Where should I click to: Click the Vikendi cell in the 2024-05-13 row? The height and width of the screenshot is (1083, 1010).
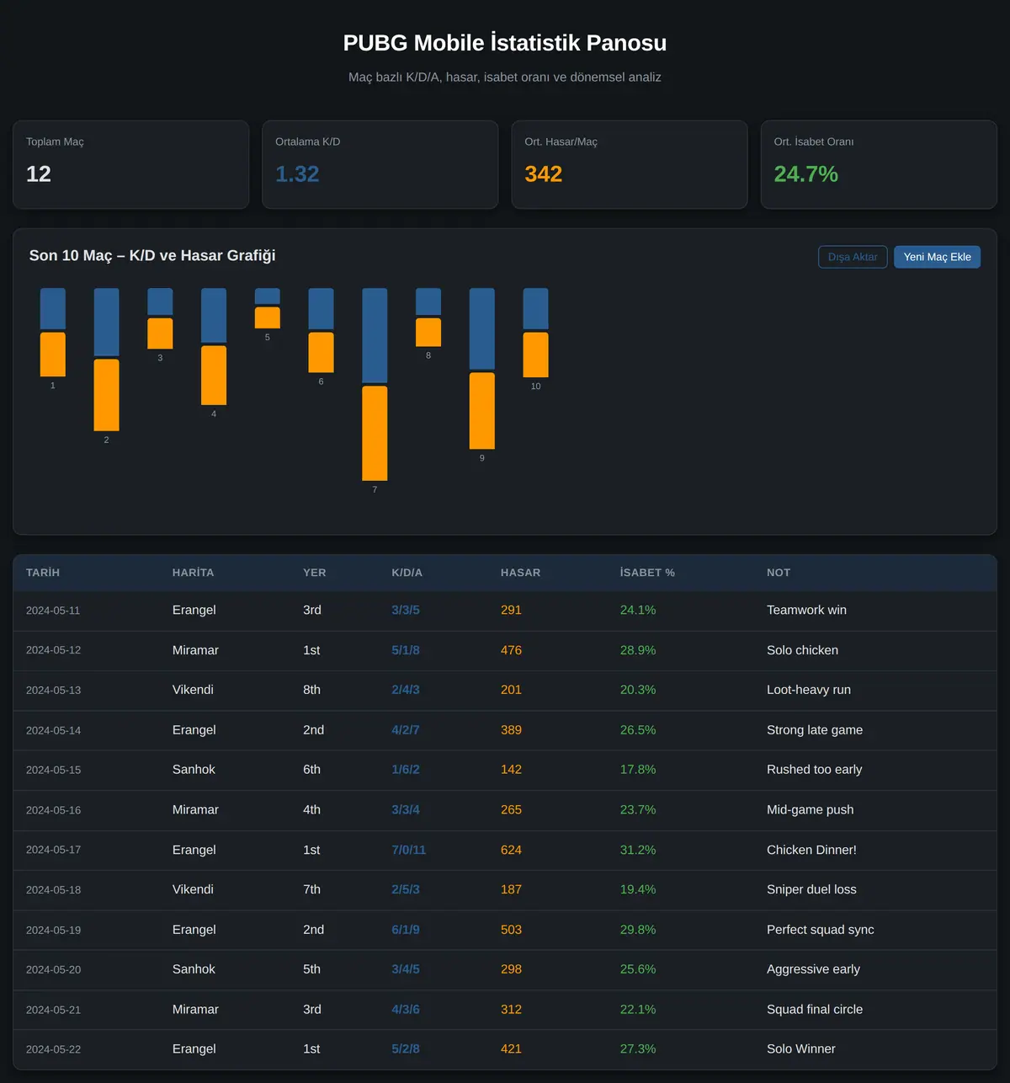(193, 690)
